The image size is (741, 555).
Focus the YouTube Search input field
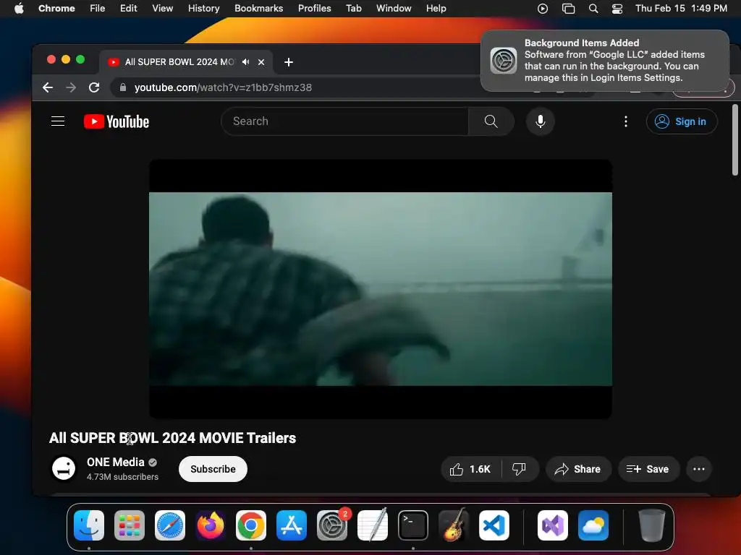(x=345, y=121)
